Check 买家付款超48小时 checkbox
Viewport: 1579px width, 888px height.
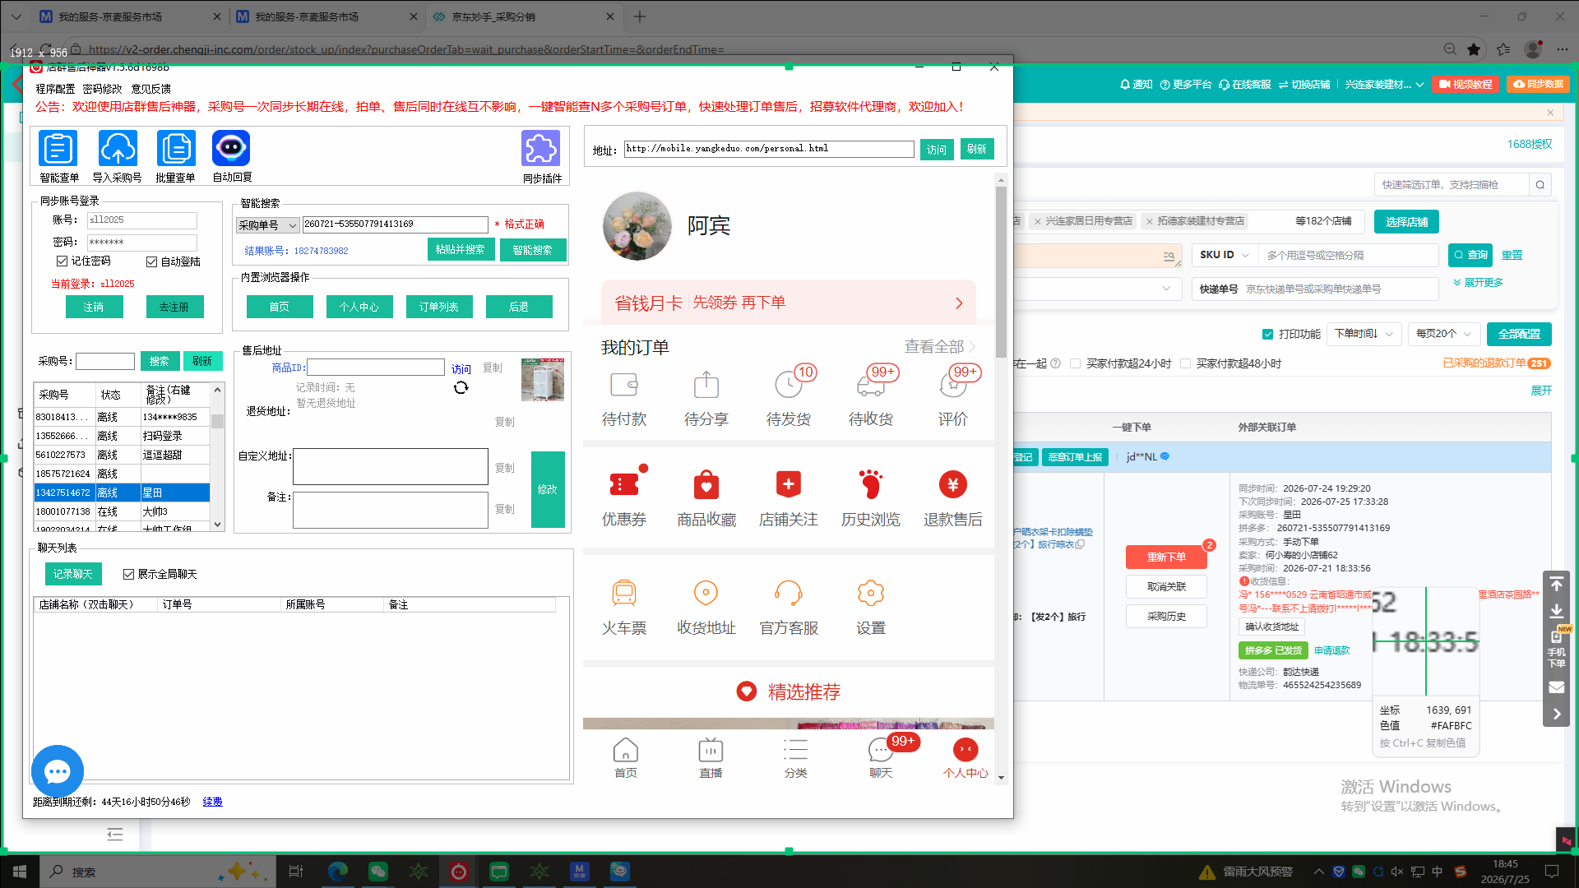[1185, 363]
